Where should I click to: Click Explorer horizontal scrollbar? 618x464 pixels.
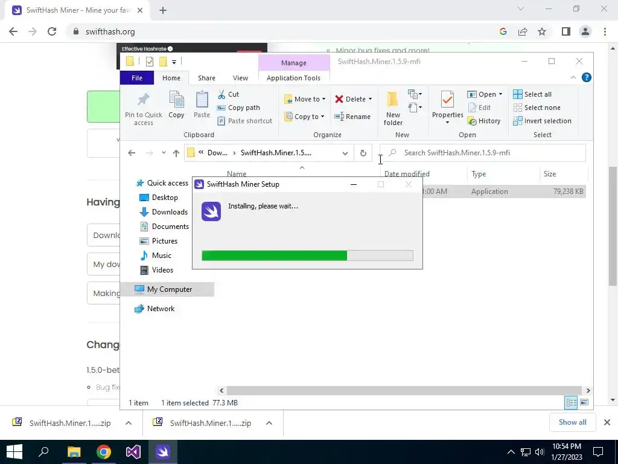pyautogui.click(x=404, y=390)
